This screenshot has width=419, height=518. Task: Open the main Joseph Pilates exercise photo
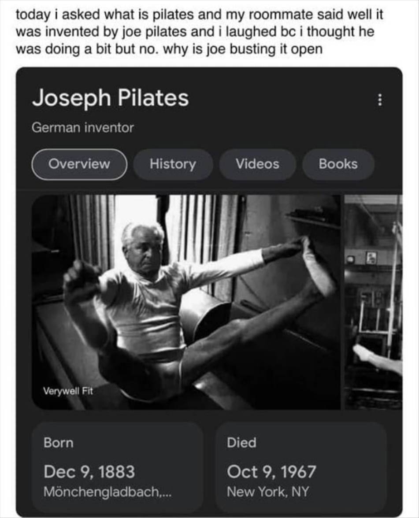pyautogui.click(x=186, y=302)
